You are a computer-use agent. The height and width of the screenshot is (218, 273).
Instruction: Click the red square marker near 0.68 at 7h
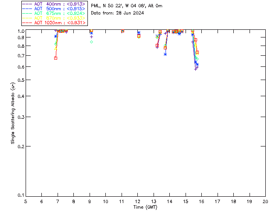[x=55, y=58]
